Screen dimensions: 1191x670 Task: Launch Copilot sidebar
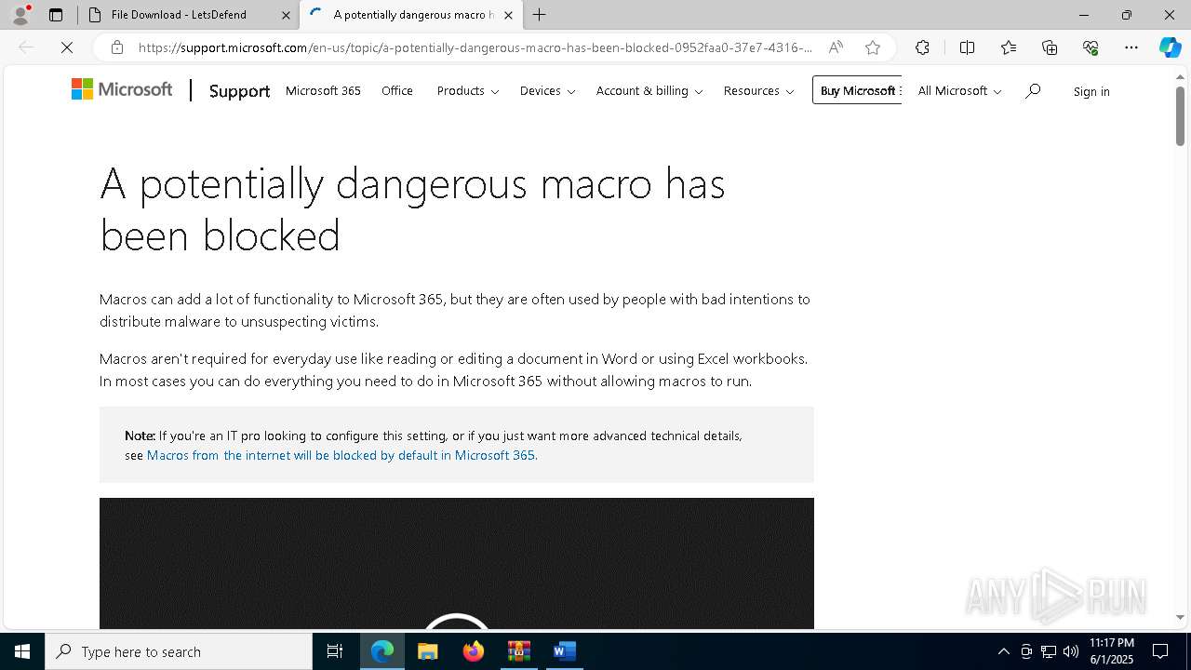(1170, 47)
